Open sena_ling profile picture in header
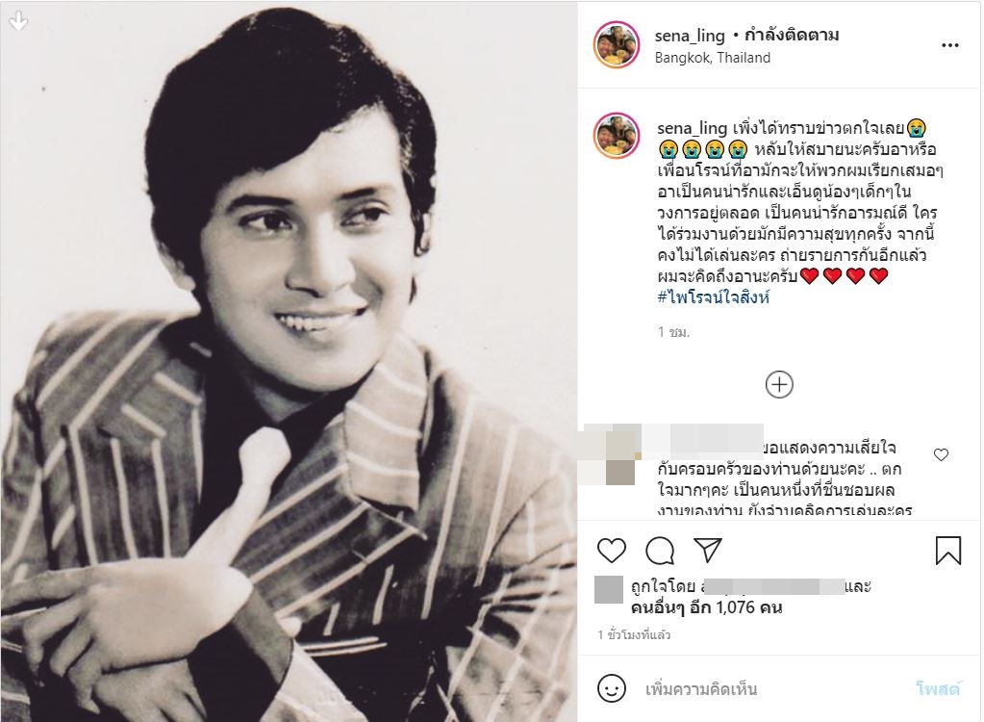 (617, 44)
